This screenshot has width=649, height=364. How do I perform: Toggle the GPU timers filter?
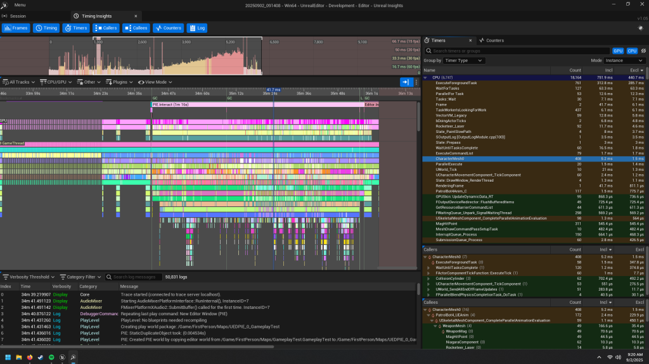click(x=618, y=51)
